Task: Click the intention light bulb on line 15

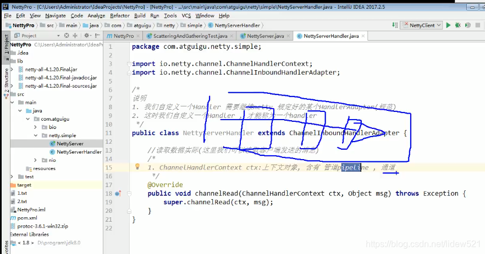Action: (x=137, y=167)
